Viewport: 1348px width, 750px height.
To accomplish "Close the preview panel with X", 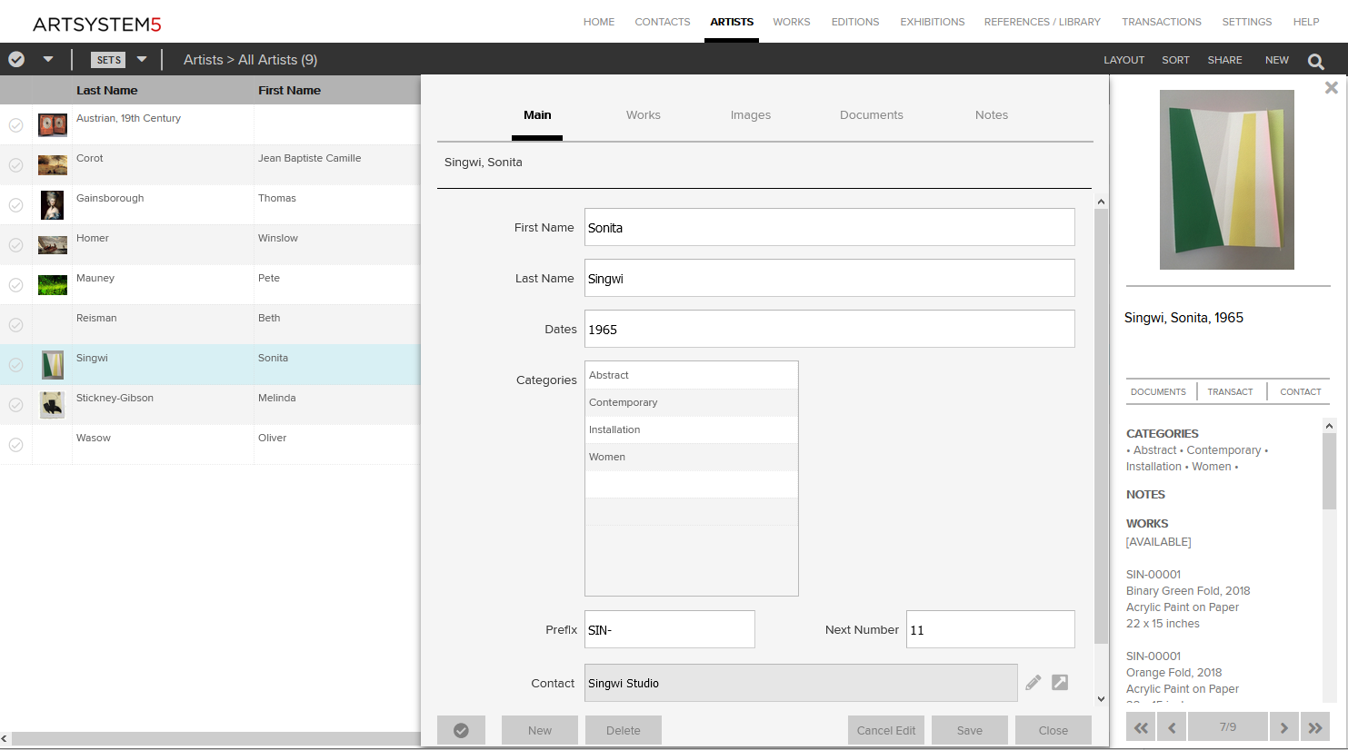I will click(1331, 88).
